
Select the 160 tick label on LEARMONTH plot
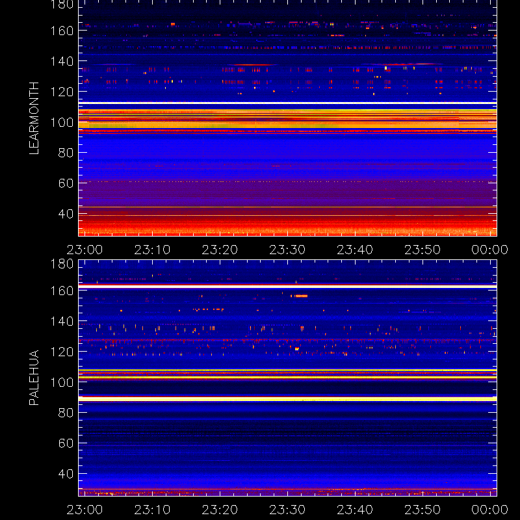(62, 31)
